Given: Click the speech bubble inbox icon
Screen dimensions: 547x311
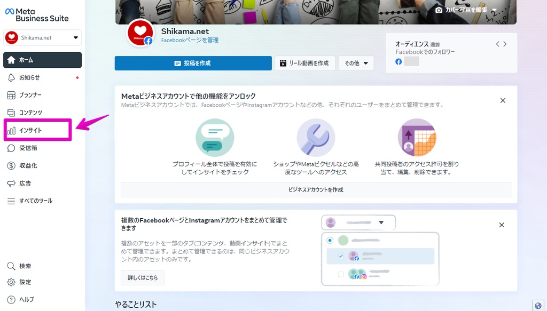Looking at the screenshot, I should 11,148.
